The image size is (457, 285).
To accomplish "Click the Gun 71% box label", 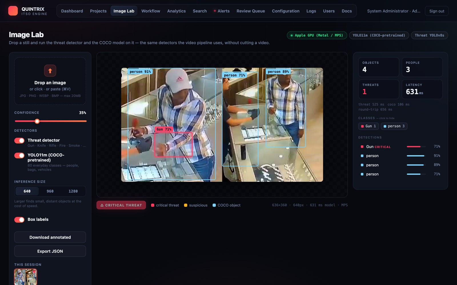I will point(164,129).
